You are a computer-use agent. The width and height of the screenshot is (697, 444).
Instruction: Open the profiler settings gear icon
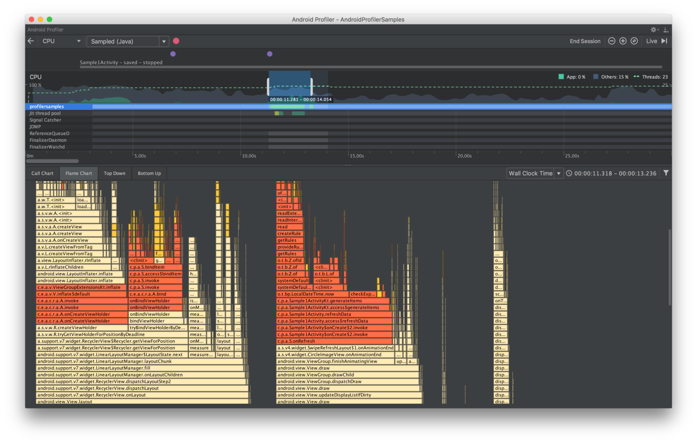pyautogui.click(x=653, y=30)
